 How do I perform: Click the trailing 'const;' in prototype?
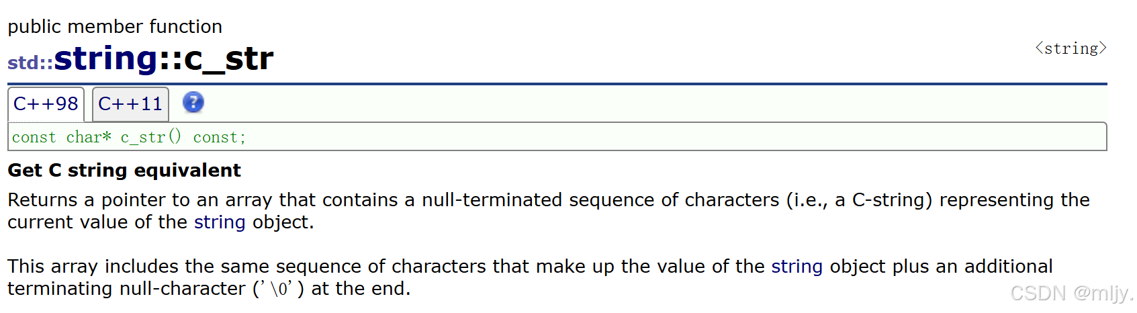[220, 137]
